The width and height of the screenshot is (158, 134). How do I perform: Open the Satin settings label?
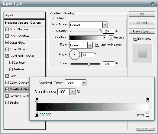pyautogui.click(x=13, y=76)
